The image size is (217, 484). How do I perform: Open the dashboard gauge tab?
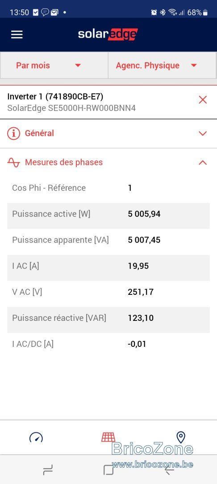pos(36,437)
